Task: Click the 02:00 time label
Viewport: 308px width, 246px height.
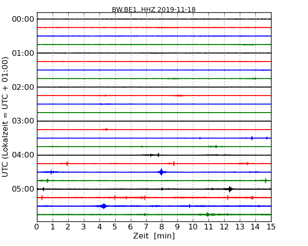Action: [x=23, y=87]
